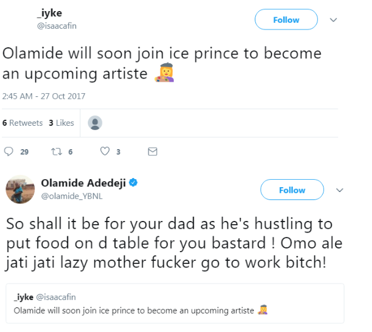This screenshot has width=372, height=332.
Task: Open the 3 Likes list
Action: click(x=61, y=123)
